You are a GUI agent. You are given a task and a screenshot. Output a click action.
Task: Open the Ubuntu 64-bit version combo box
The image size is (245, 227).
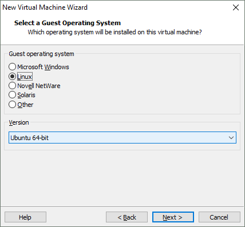tap(122, 138)
